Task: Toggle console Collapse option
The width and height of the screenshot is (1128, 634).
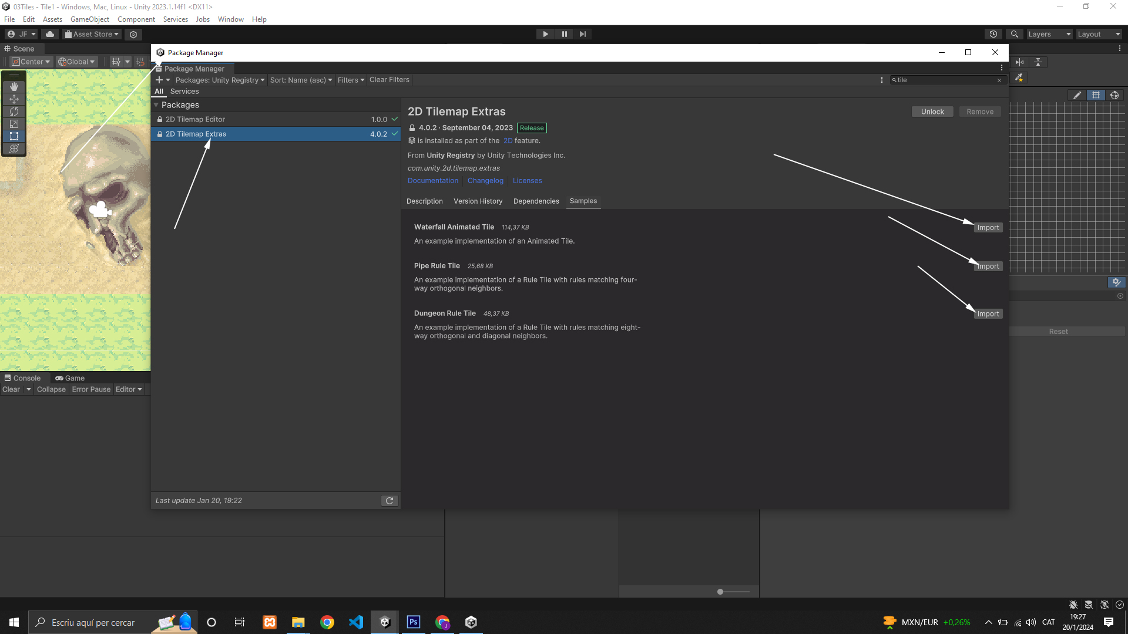Action: click(51, 389)
